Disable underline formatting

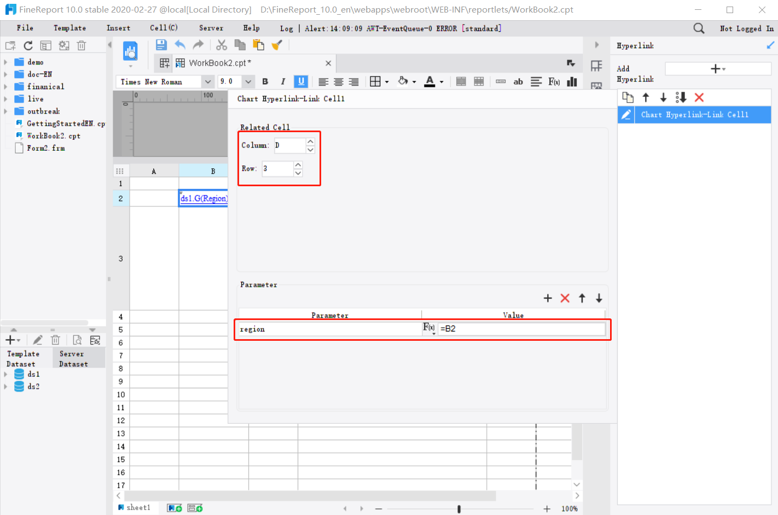click(x=300, y=81)
